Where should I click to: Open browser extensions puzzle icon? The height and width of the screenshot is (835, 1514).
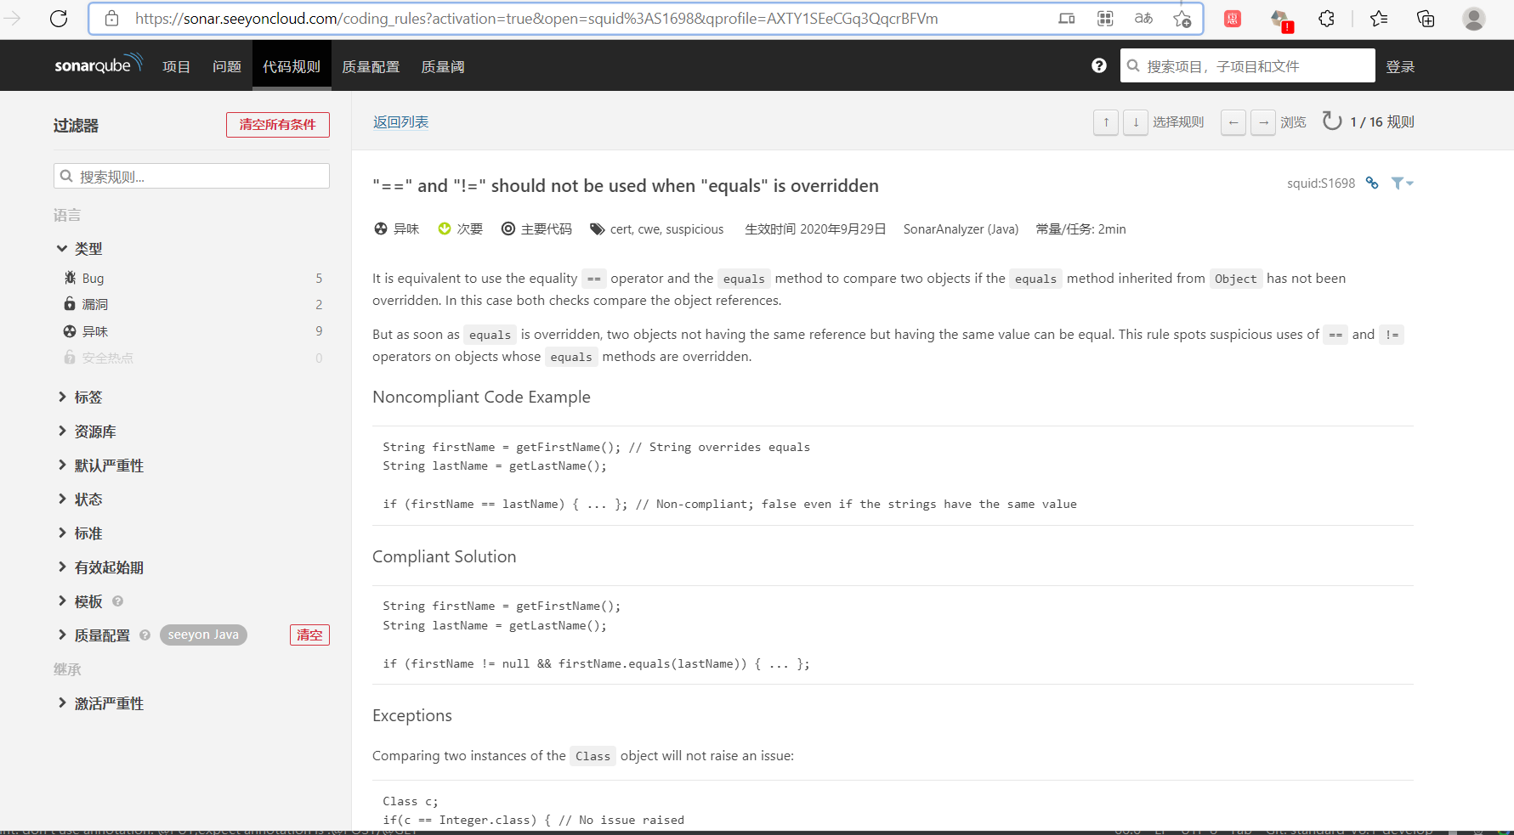pos(1326,18)
